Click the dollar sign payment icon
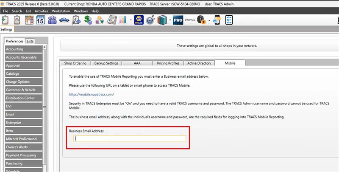 click(x=88, y=20)
